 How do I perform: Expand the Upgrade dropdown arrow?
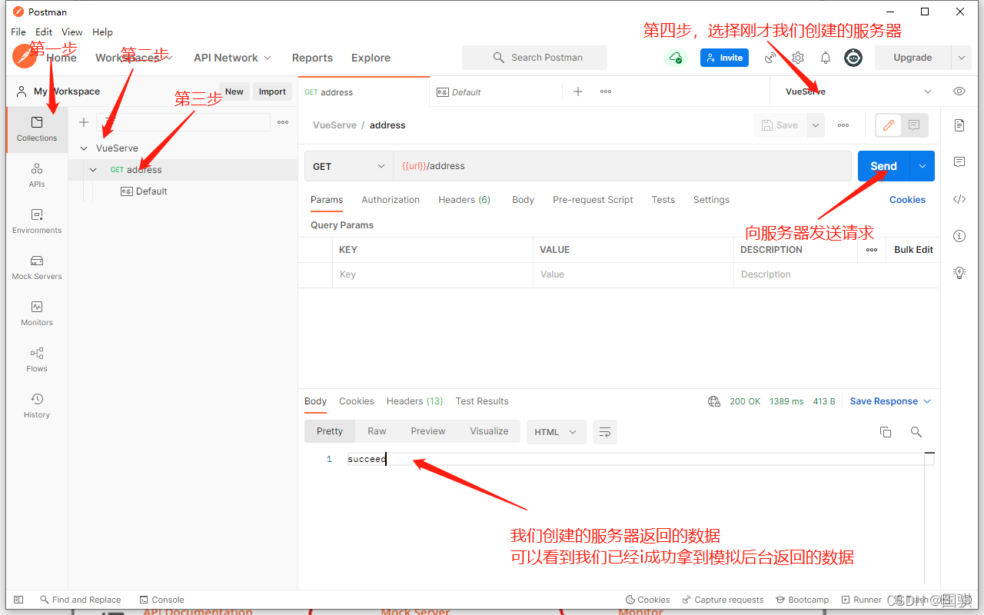[x=961, y=58]
